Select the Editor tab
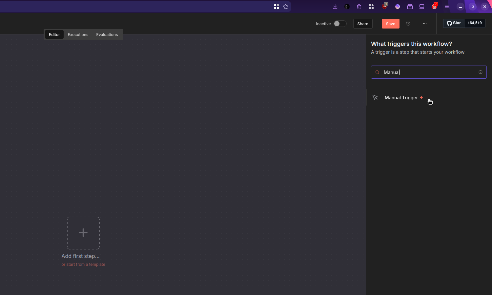The height and width of the screenshot is (295, 492). 54,34
